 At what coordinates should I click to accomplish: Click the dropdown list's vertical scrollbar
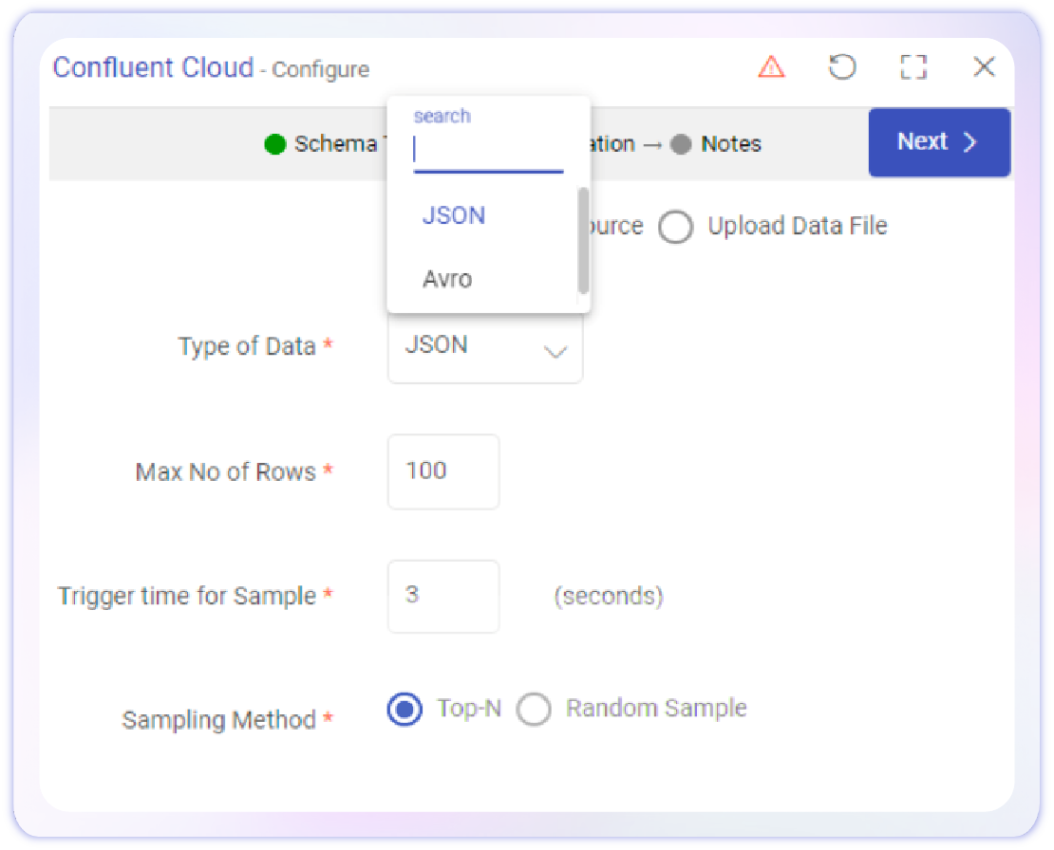click(x=583, y=241)
